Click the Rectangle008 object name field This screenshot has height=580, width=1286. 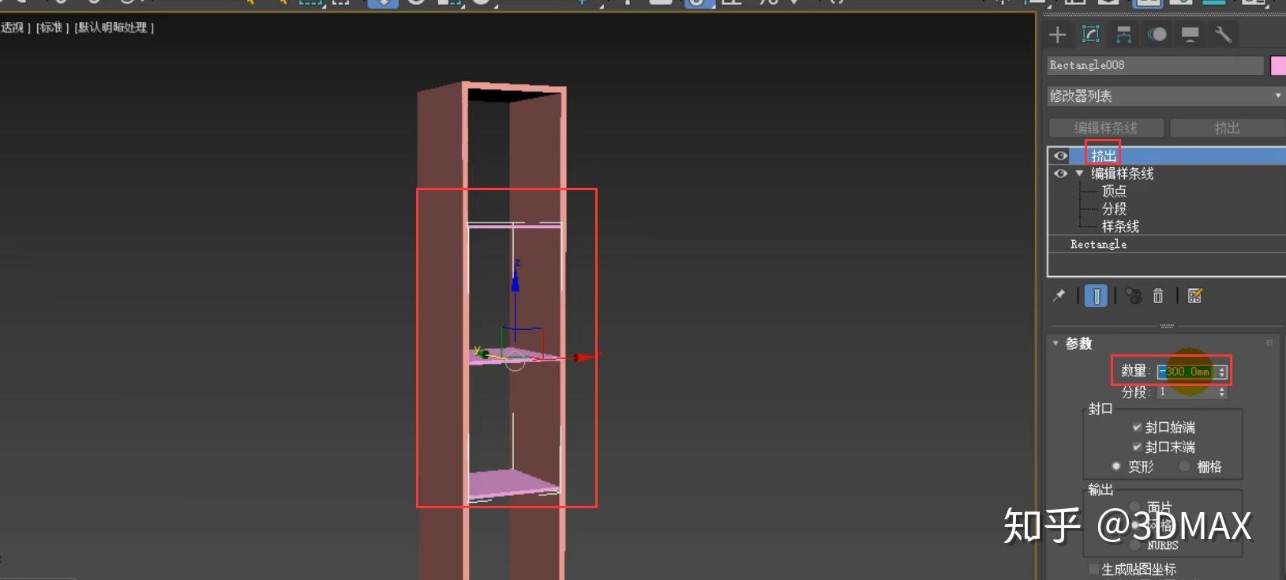[x=1155, y=65]
